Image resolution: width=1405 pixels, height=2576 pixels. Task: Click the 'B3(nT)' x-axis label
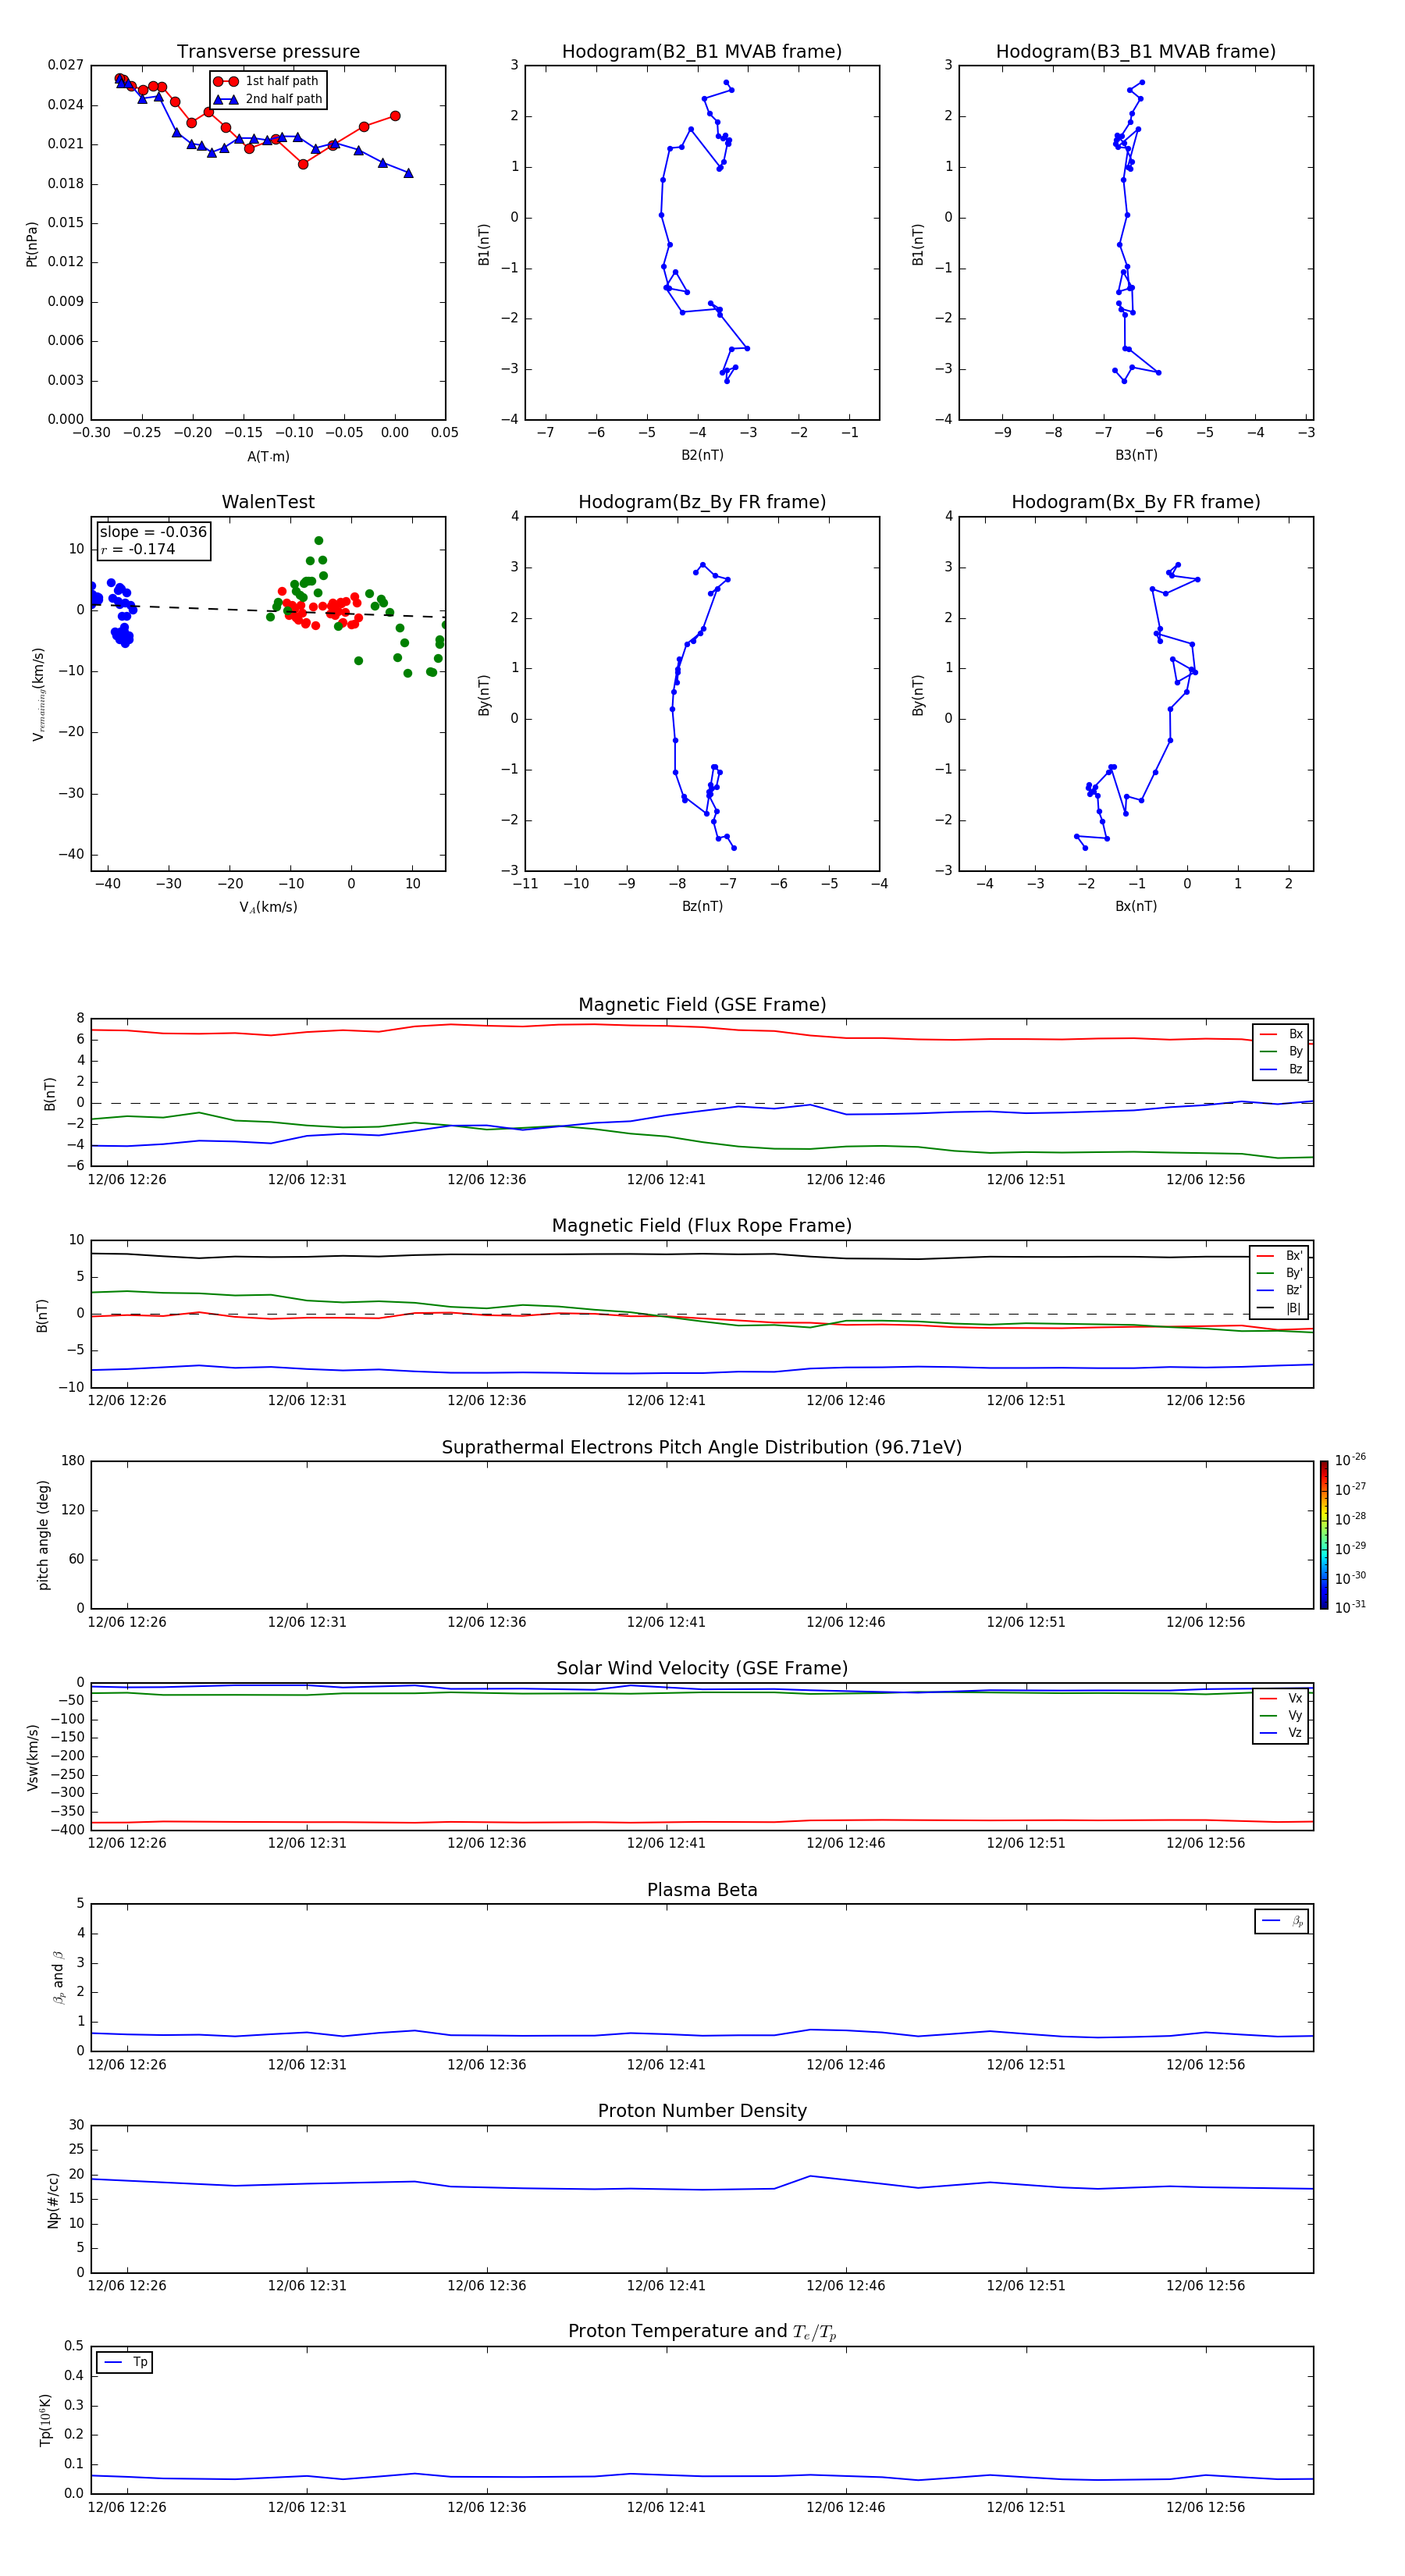(1136, 455)
